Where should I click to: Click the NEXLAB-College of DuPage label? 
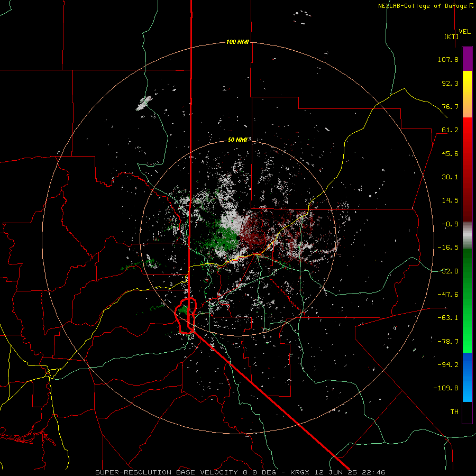(x=425, y=6)
